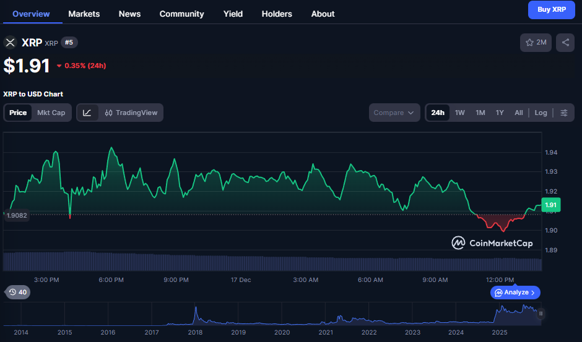Click the $1.91 price heading

[27, 66]
